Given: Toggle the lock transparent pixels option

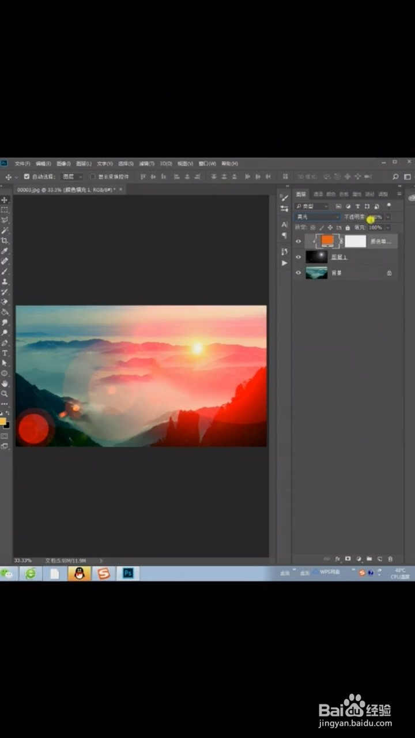Looking at the screenshot, I should 313,228.
